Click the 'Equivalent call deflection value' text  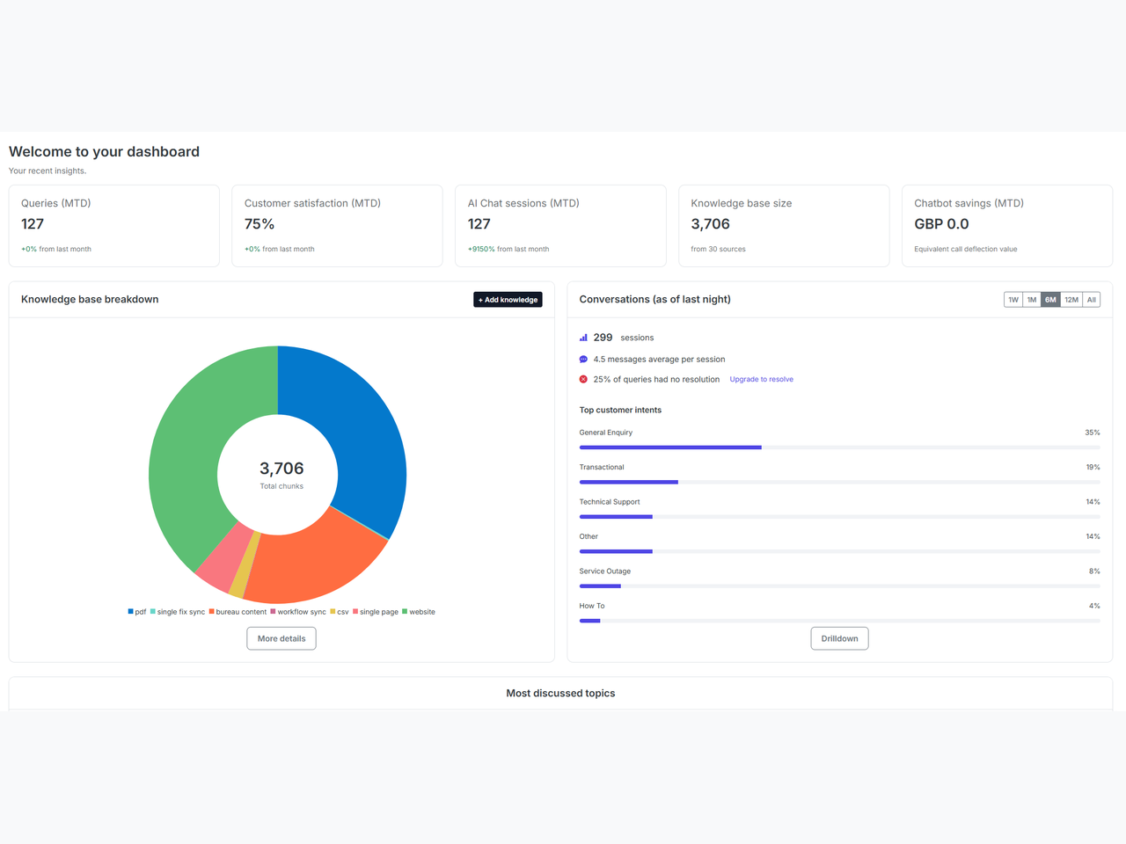pos(965,250)
